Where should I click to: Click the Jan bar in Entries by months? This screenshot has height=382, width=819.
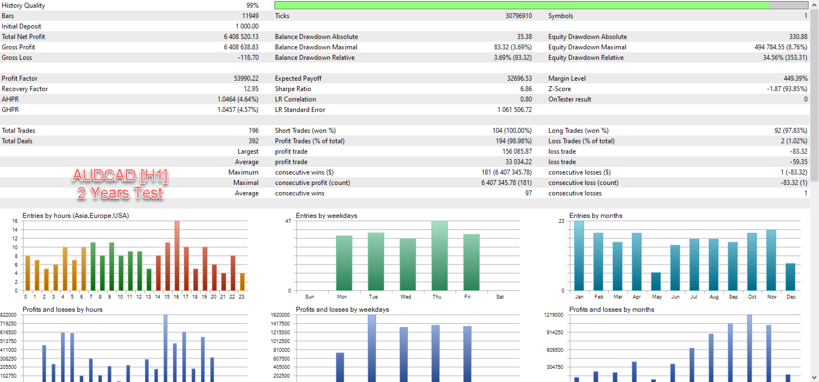tap(579, 256)
